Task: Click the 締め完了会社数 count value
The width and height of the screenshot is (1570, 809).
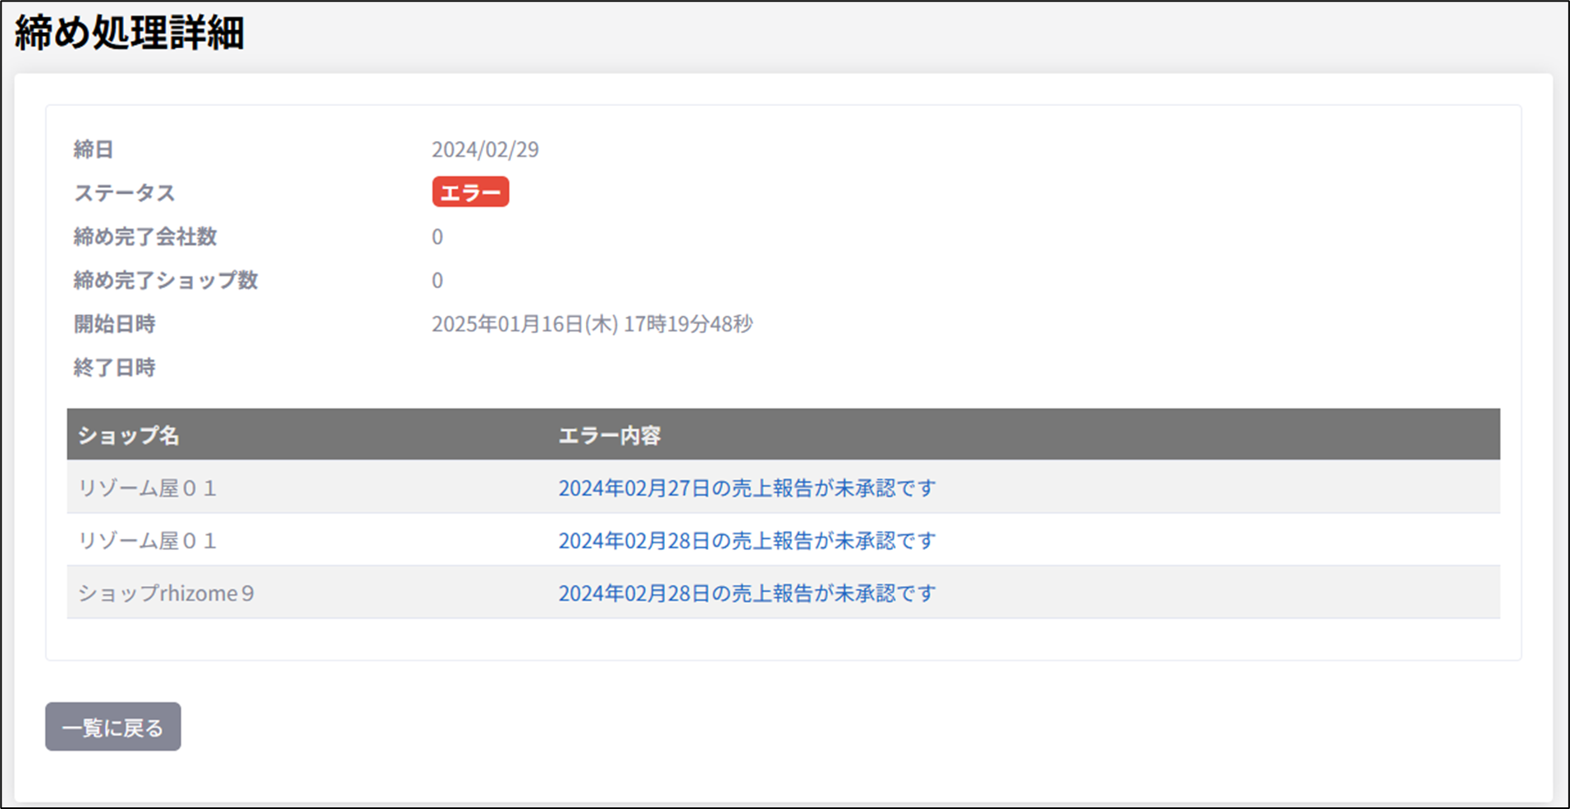Action: 437,237
